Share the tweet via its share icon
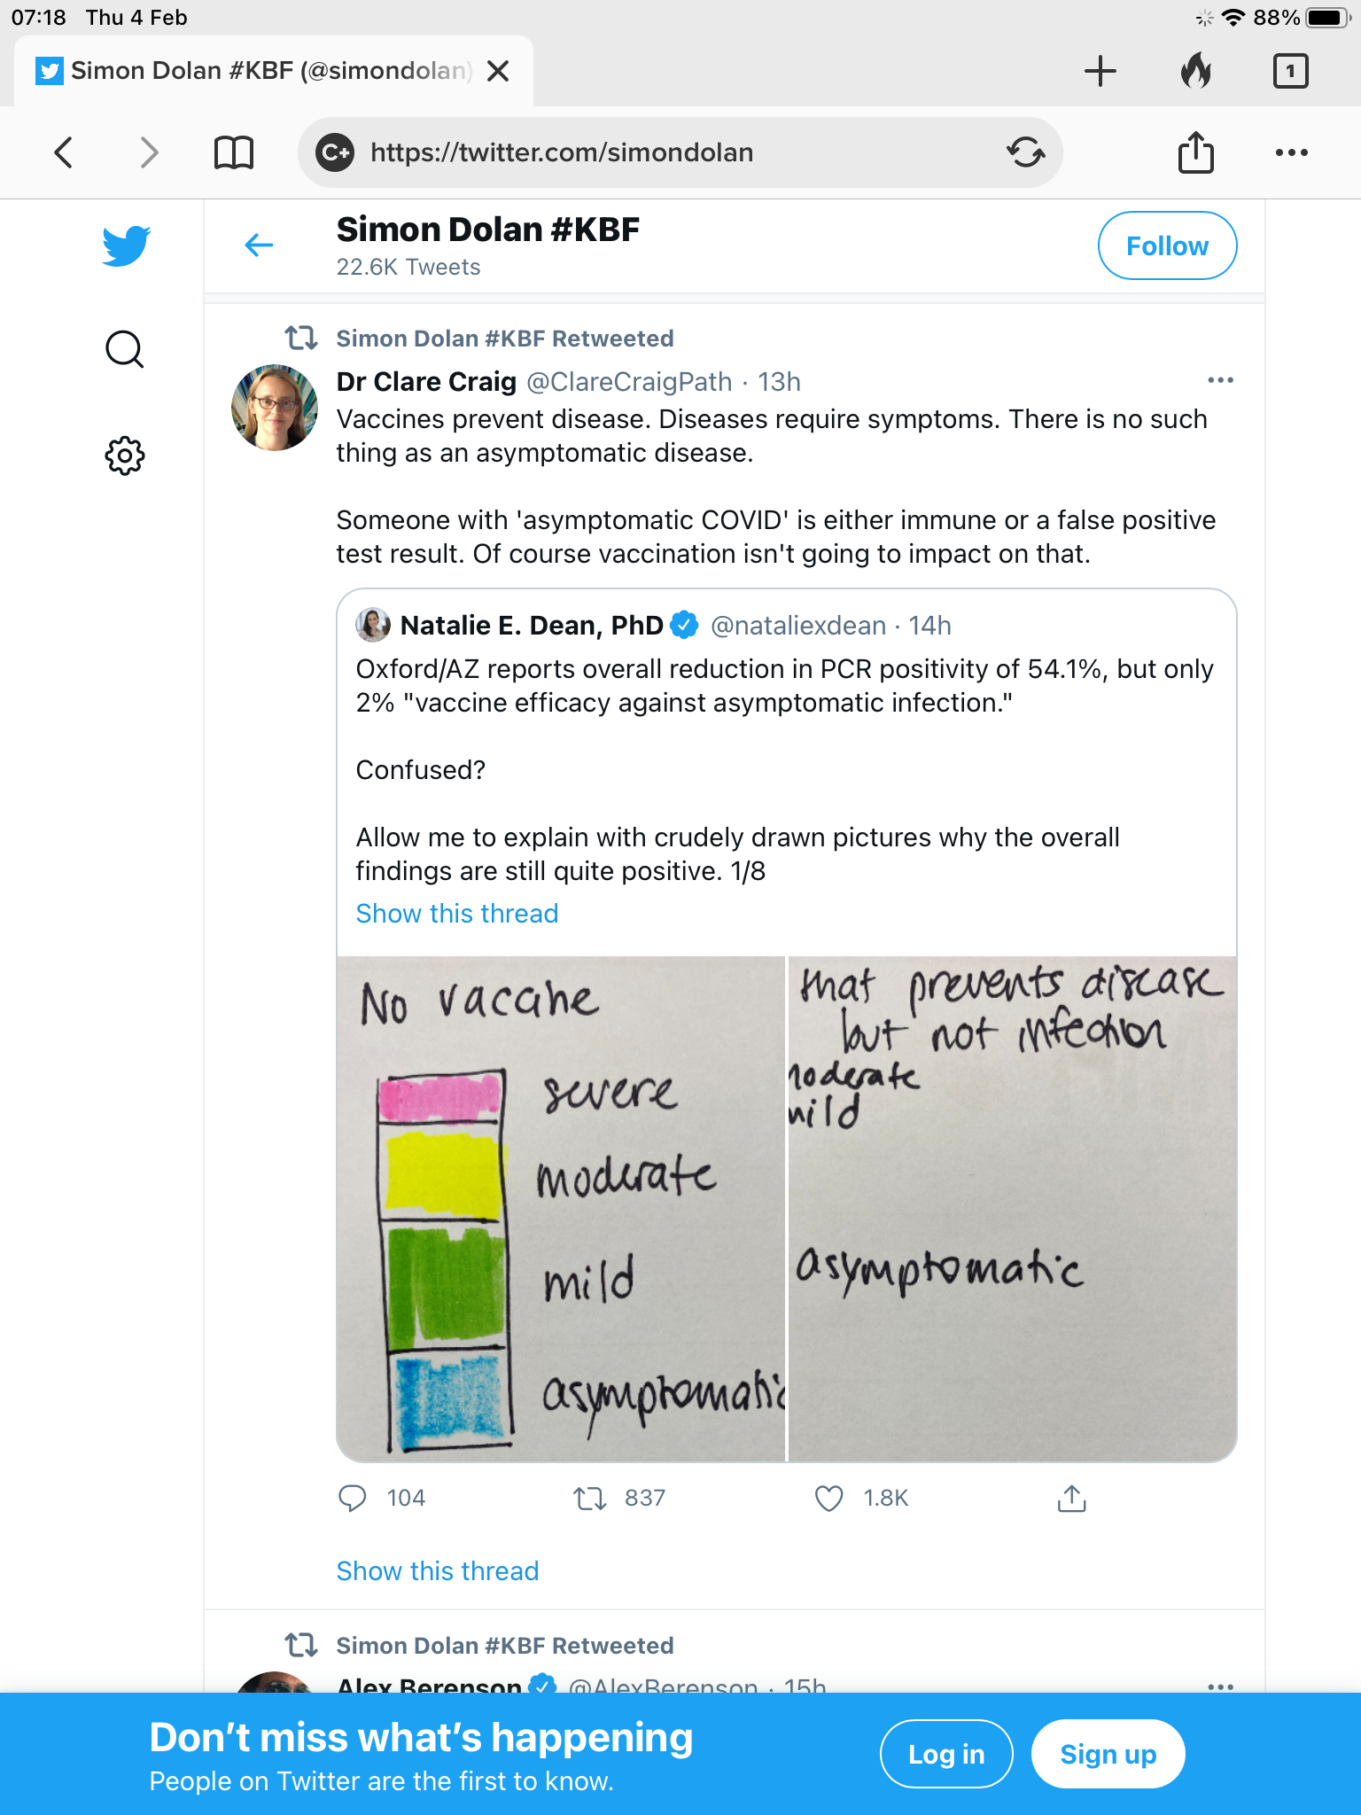This screenshot has height=1815, width=1361. 1071,1498
